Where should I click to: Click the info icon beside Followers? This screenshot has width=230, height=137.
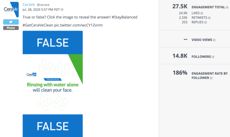(213, 57)
